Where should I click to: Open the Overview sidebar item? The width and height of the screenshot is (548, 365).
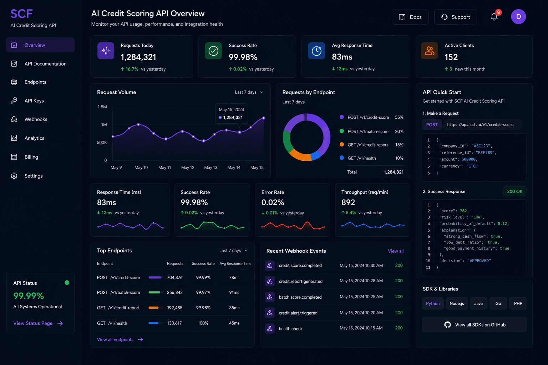[x=40, y=45]
